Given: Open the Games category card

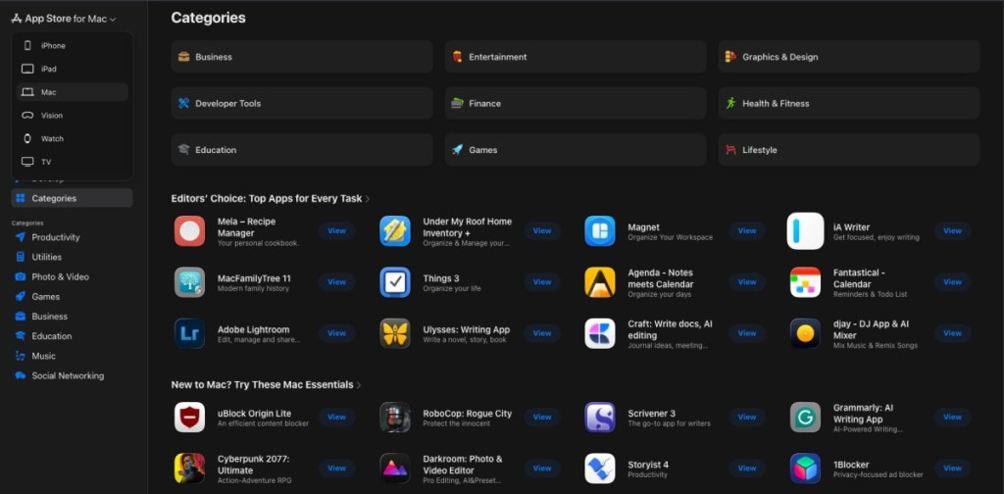Looking at the screenshot, I should (575, 150).
